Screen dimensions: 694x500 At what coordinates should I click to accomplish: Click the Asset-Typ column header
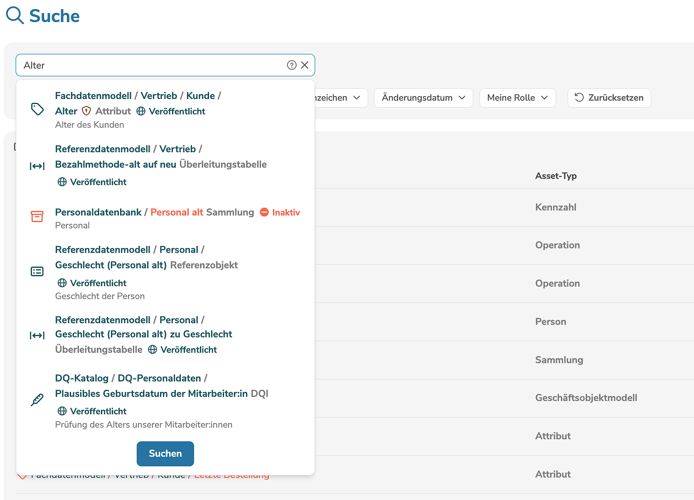click(x=556, y=176)
